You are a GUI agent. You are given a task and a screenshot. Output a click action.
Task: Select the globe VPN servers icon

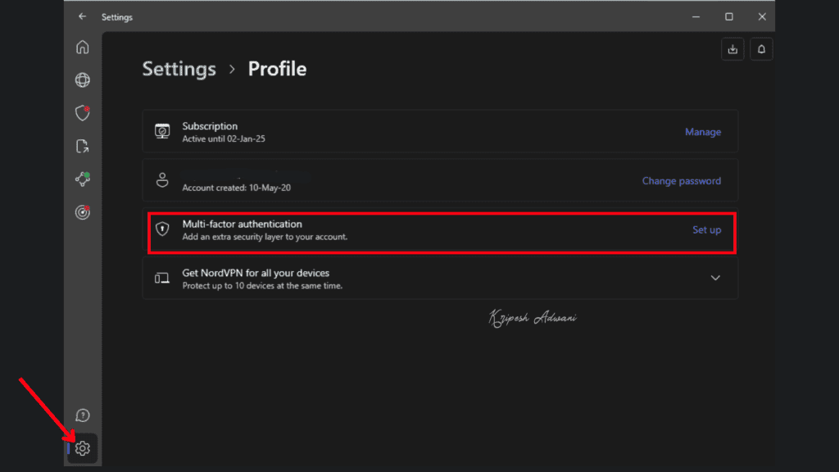(82, 79)
